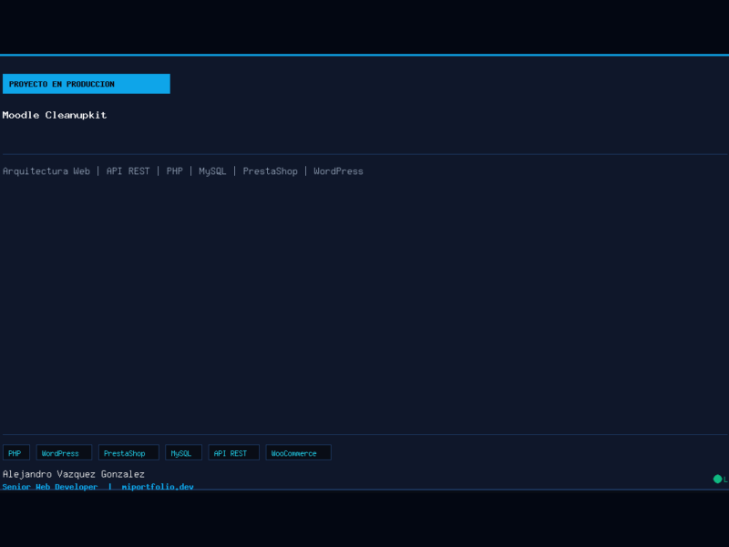Select the boxed API REST tag chip

234,452
